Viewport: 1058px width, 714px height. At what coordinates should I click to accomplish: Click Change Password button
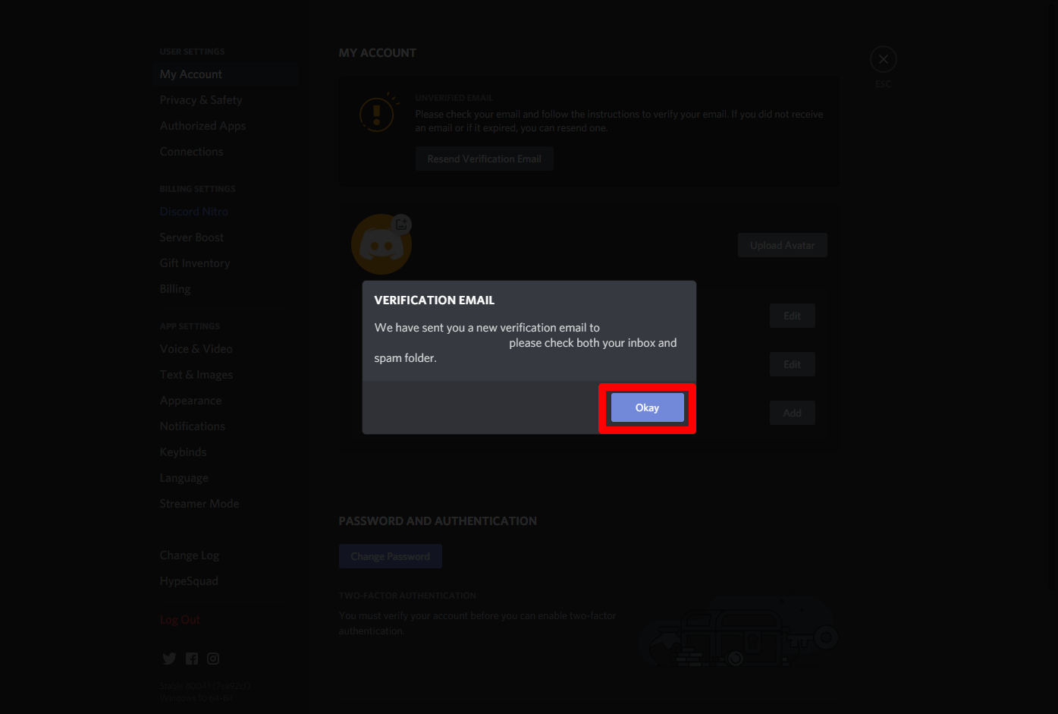390,556
